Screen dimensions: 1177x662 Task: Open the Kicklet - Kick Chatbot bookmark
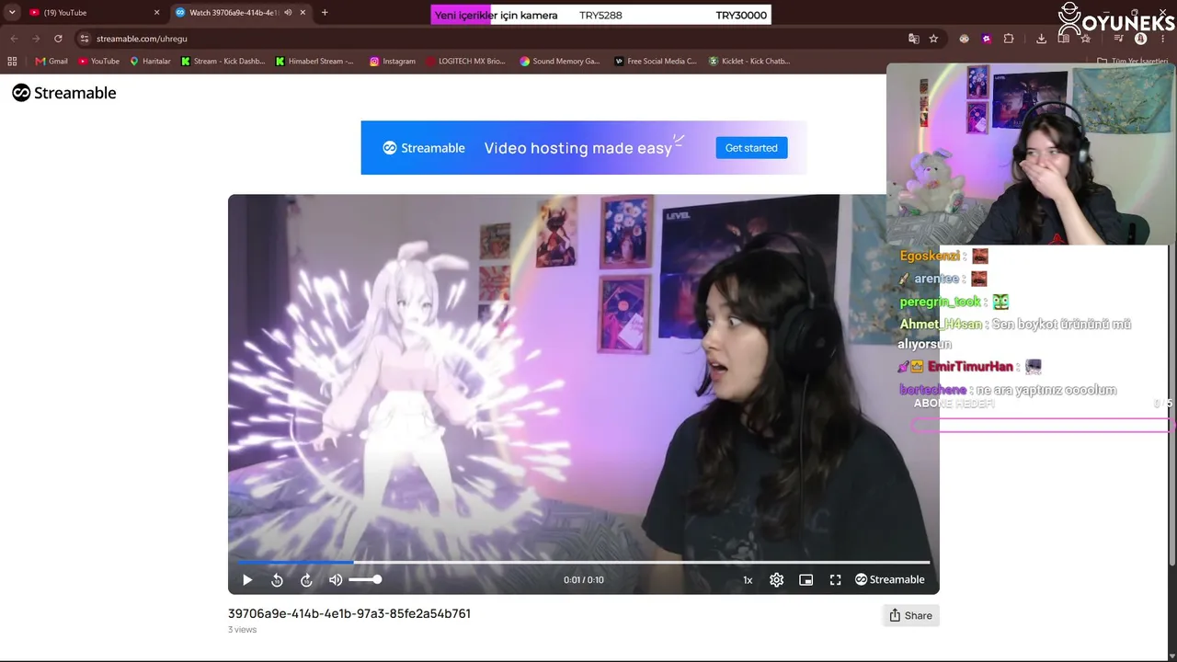(x=749, y=62)
